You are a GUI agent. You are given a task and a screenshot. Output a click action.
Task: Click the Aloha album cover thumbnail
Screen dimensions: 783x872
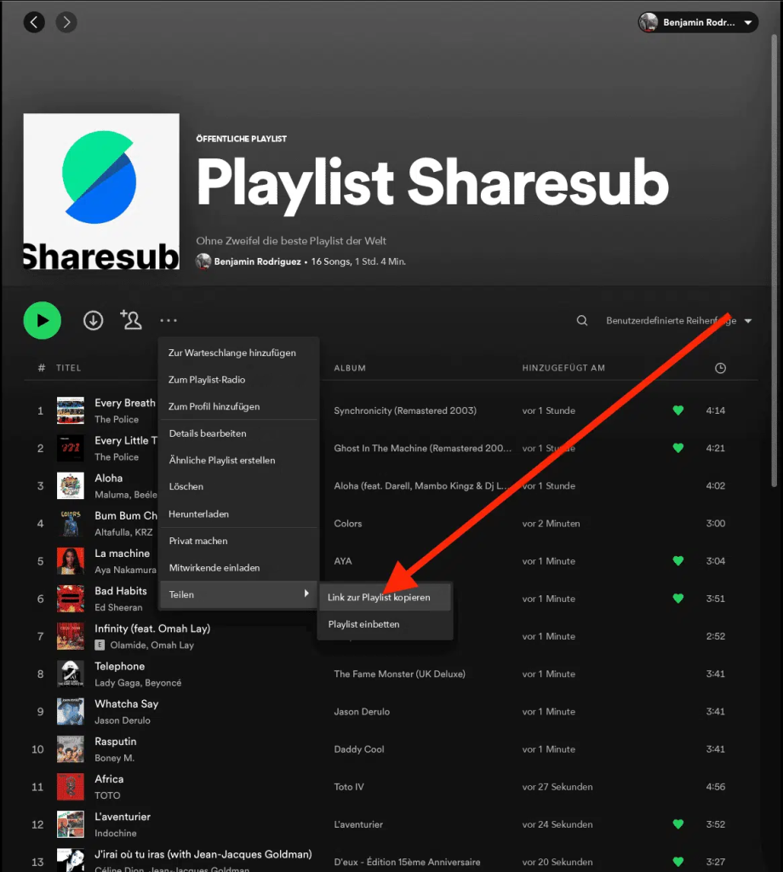(71, 485)
